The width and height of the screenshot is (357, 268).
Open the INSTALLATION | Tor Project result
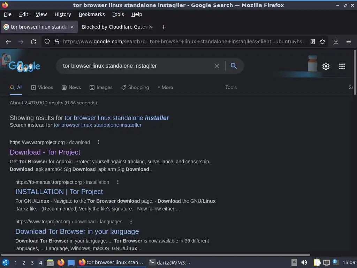59,192
